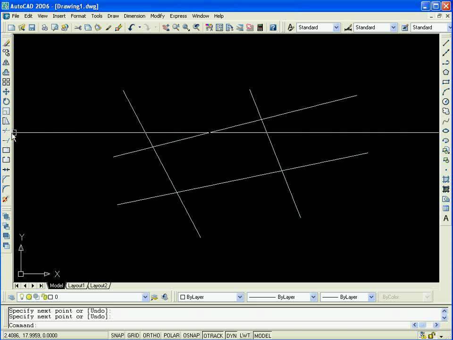This screenshot has width=453, height=340.
Task: Open the Draw menu
Action: coord(113,16)
